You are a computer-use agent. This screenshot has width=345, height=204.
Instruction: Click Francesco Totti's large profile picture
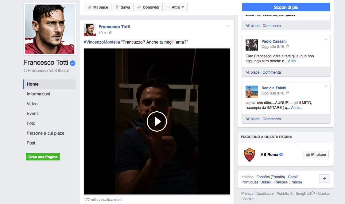pyautogui.click(x=50, y=29)
